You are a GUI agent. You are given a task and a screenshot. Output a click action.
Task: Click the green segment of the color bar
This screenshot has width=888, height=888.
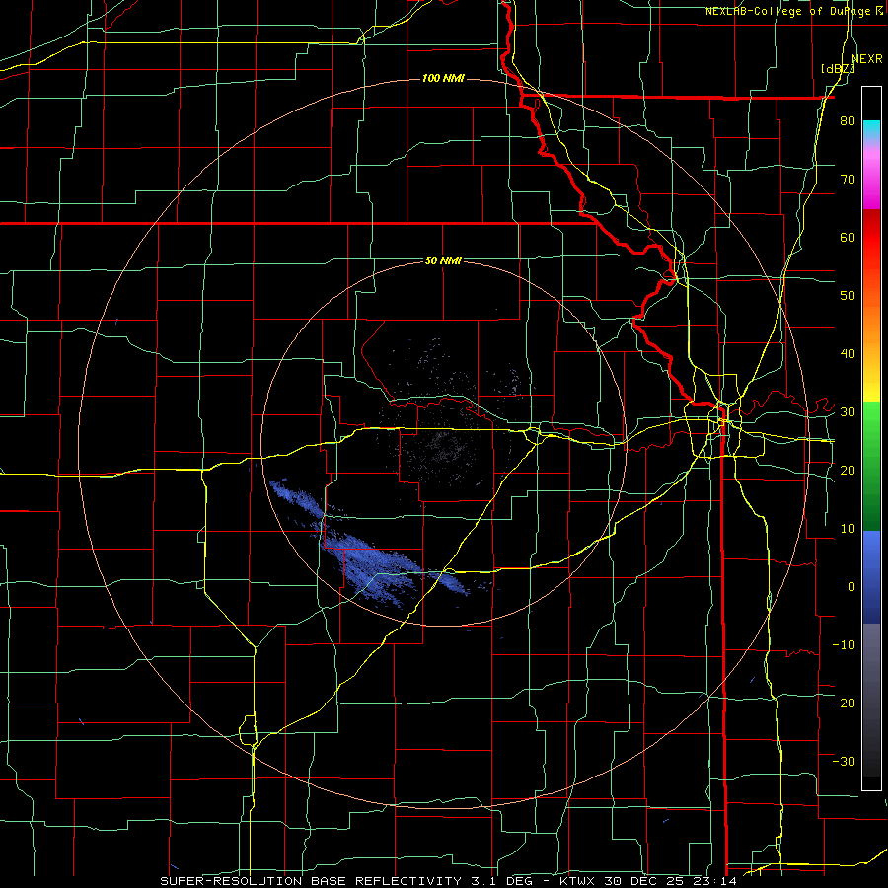(871, 466)
